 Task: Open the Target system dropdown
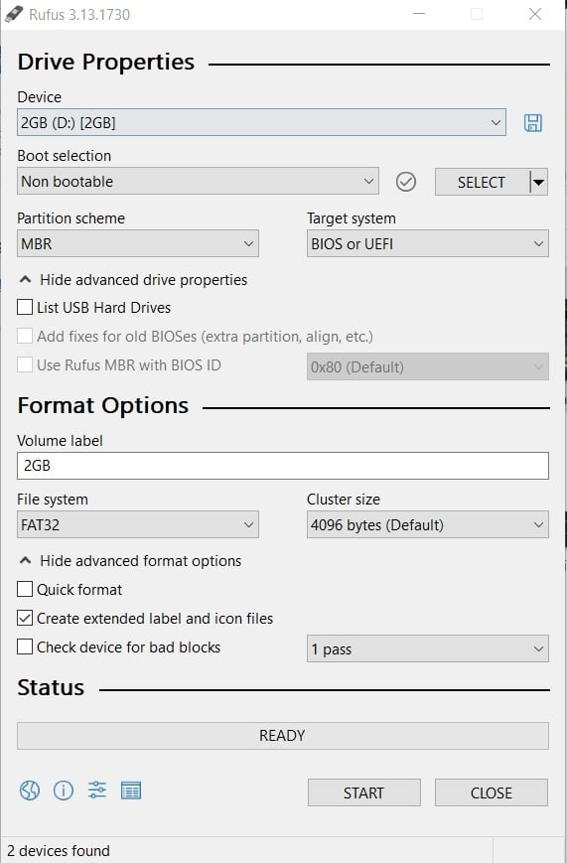(x=428, y=243)
